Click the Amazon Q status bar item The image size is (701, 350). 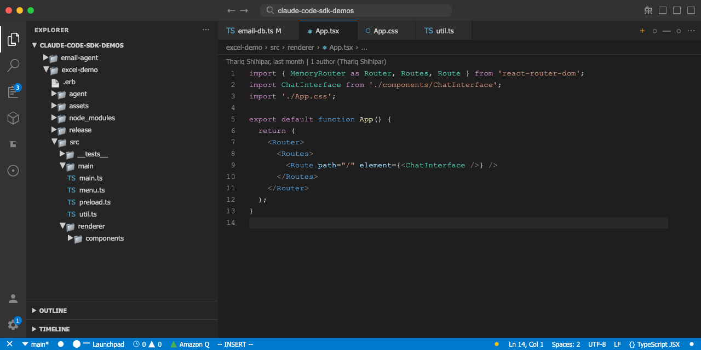[189, 345]
